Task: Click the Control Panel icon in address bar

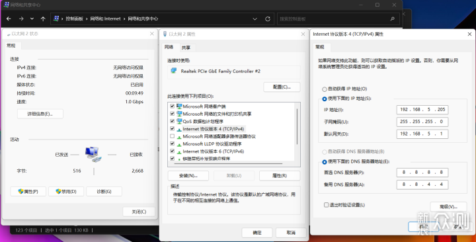Action: point(56,19)
